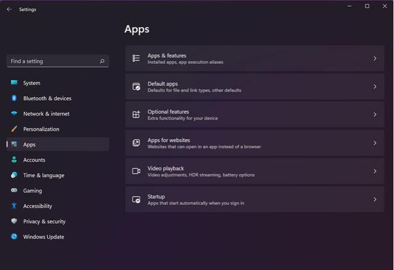Open Gaming settings
The image size is (394, 270).
coord(58,191)
